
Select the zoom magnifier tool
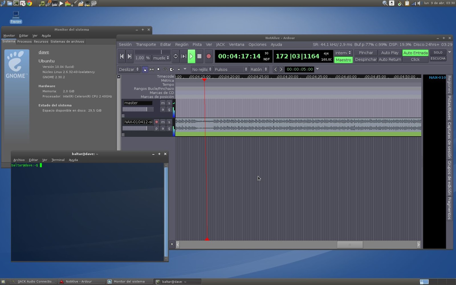coord(158,69)
